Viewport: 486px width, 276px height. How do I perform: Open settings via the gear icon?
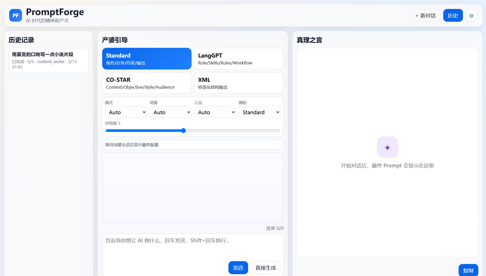(471, 16)
